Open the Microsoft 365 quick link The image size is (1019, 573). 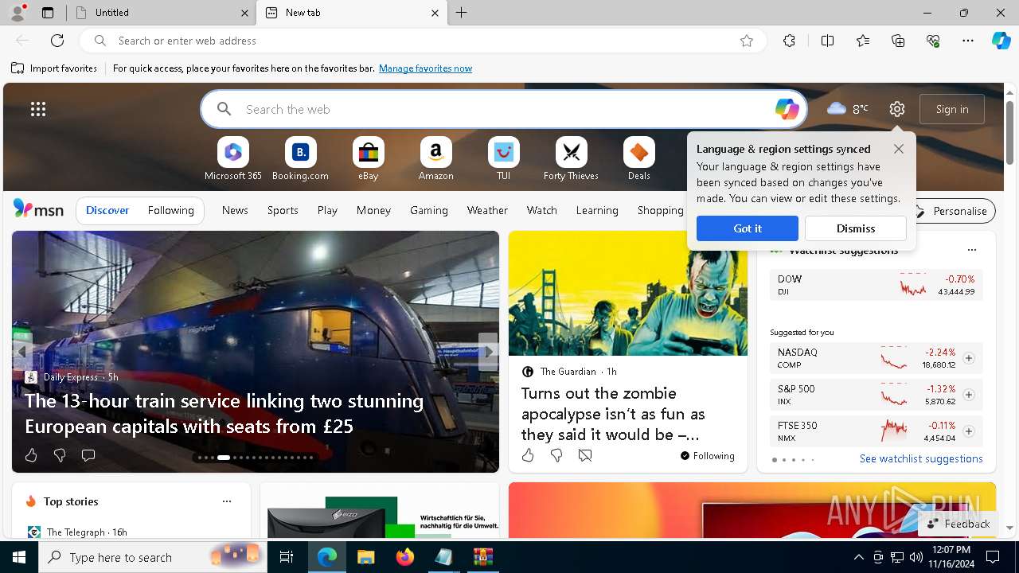coord(233,159)
